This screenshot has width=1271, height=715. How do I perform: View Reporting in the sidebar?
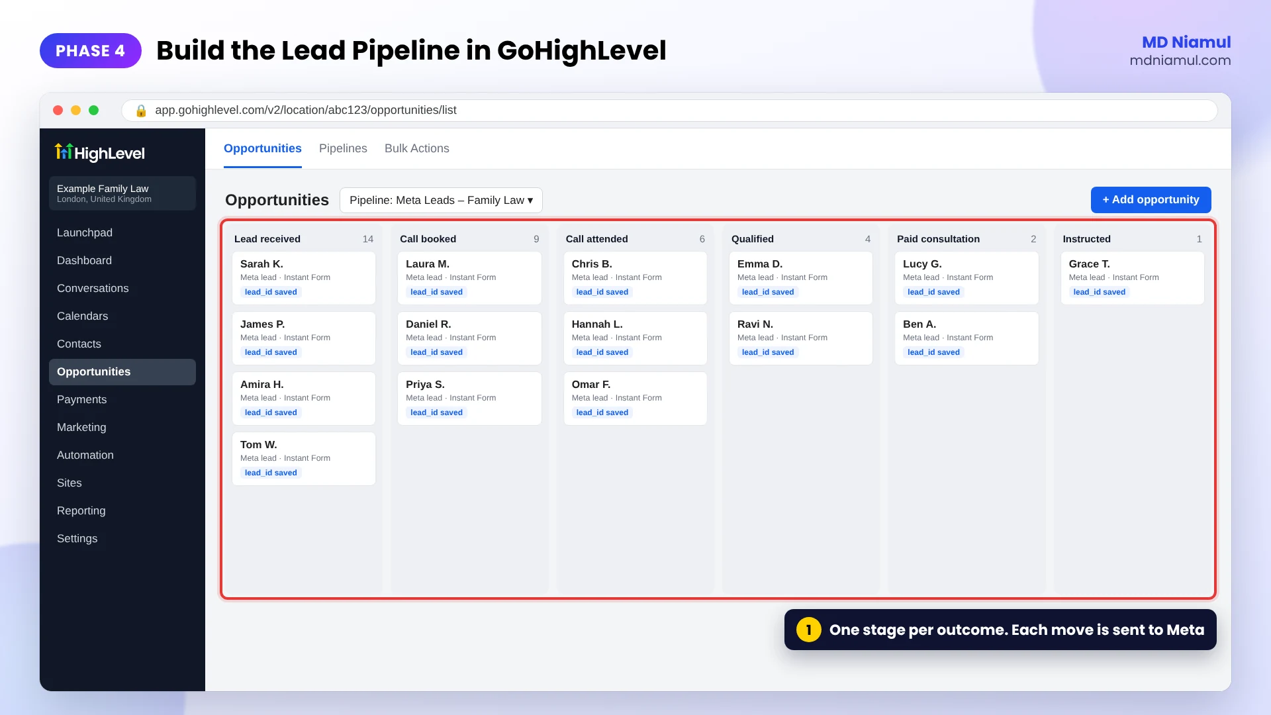(122, 510)
